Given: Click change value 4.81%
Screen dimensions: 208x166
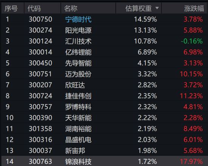Looking at the screenshot, I should coord(193,107).
